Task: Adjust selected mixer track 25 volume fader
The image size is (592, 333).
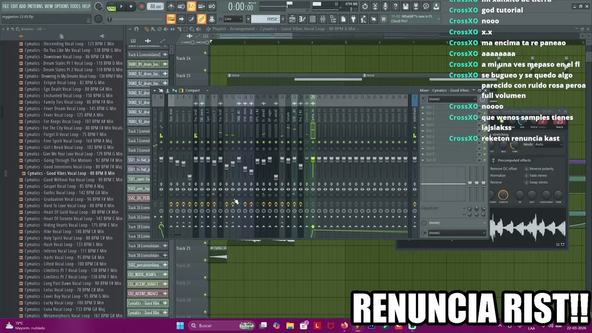Action: (x=313, y=160)
